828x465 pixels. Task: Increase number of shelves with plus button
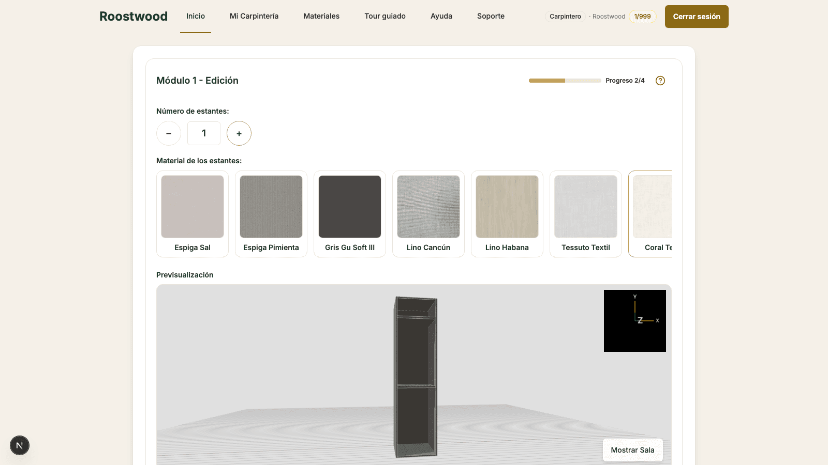(239, 133)
